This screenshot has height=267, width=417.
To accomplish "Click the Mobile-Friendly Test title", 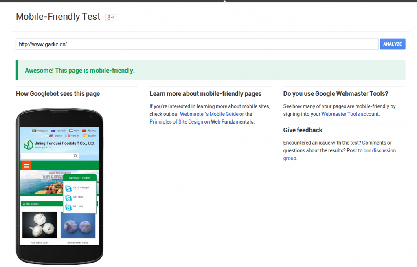I will pos(58,16).
